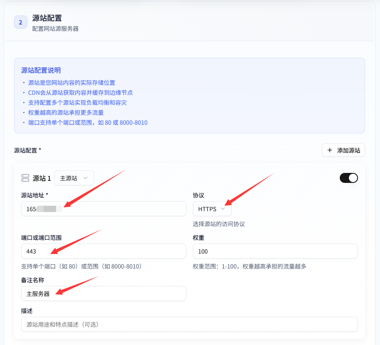
Task: Click the 描述 optional description field
Action: pyautogui.click(x=189, y=324)
